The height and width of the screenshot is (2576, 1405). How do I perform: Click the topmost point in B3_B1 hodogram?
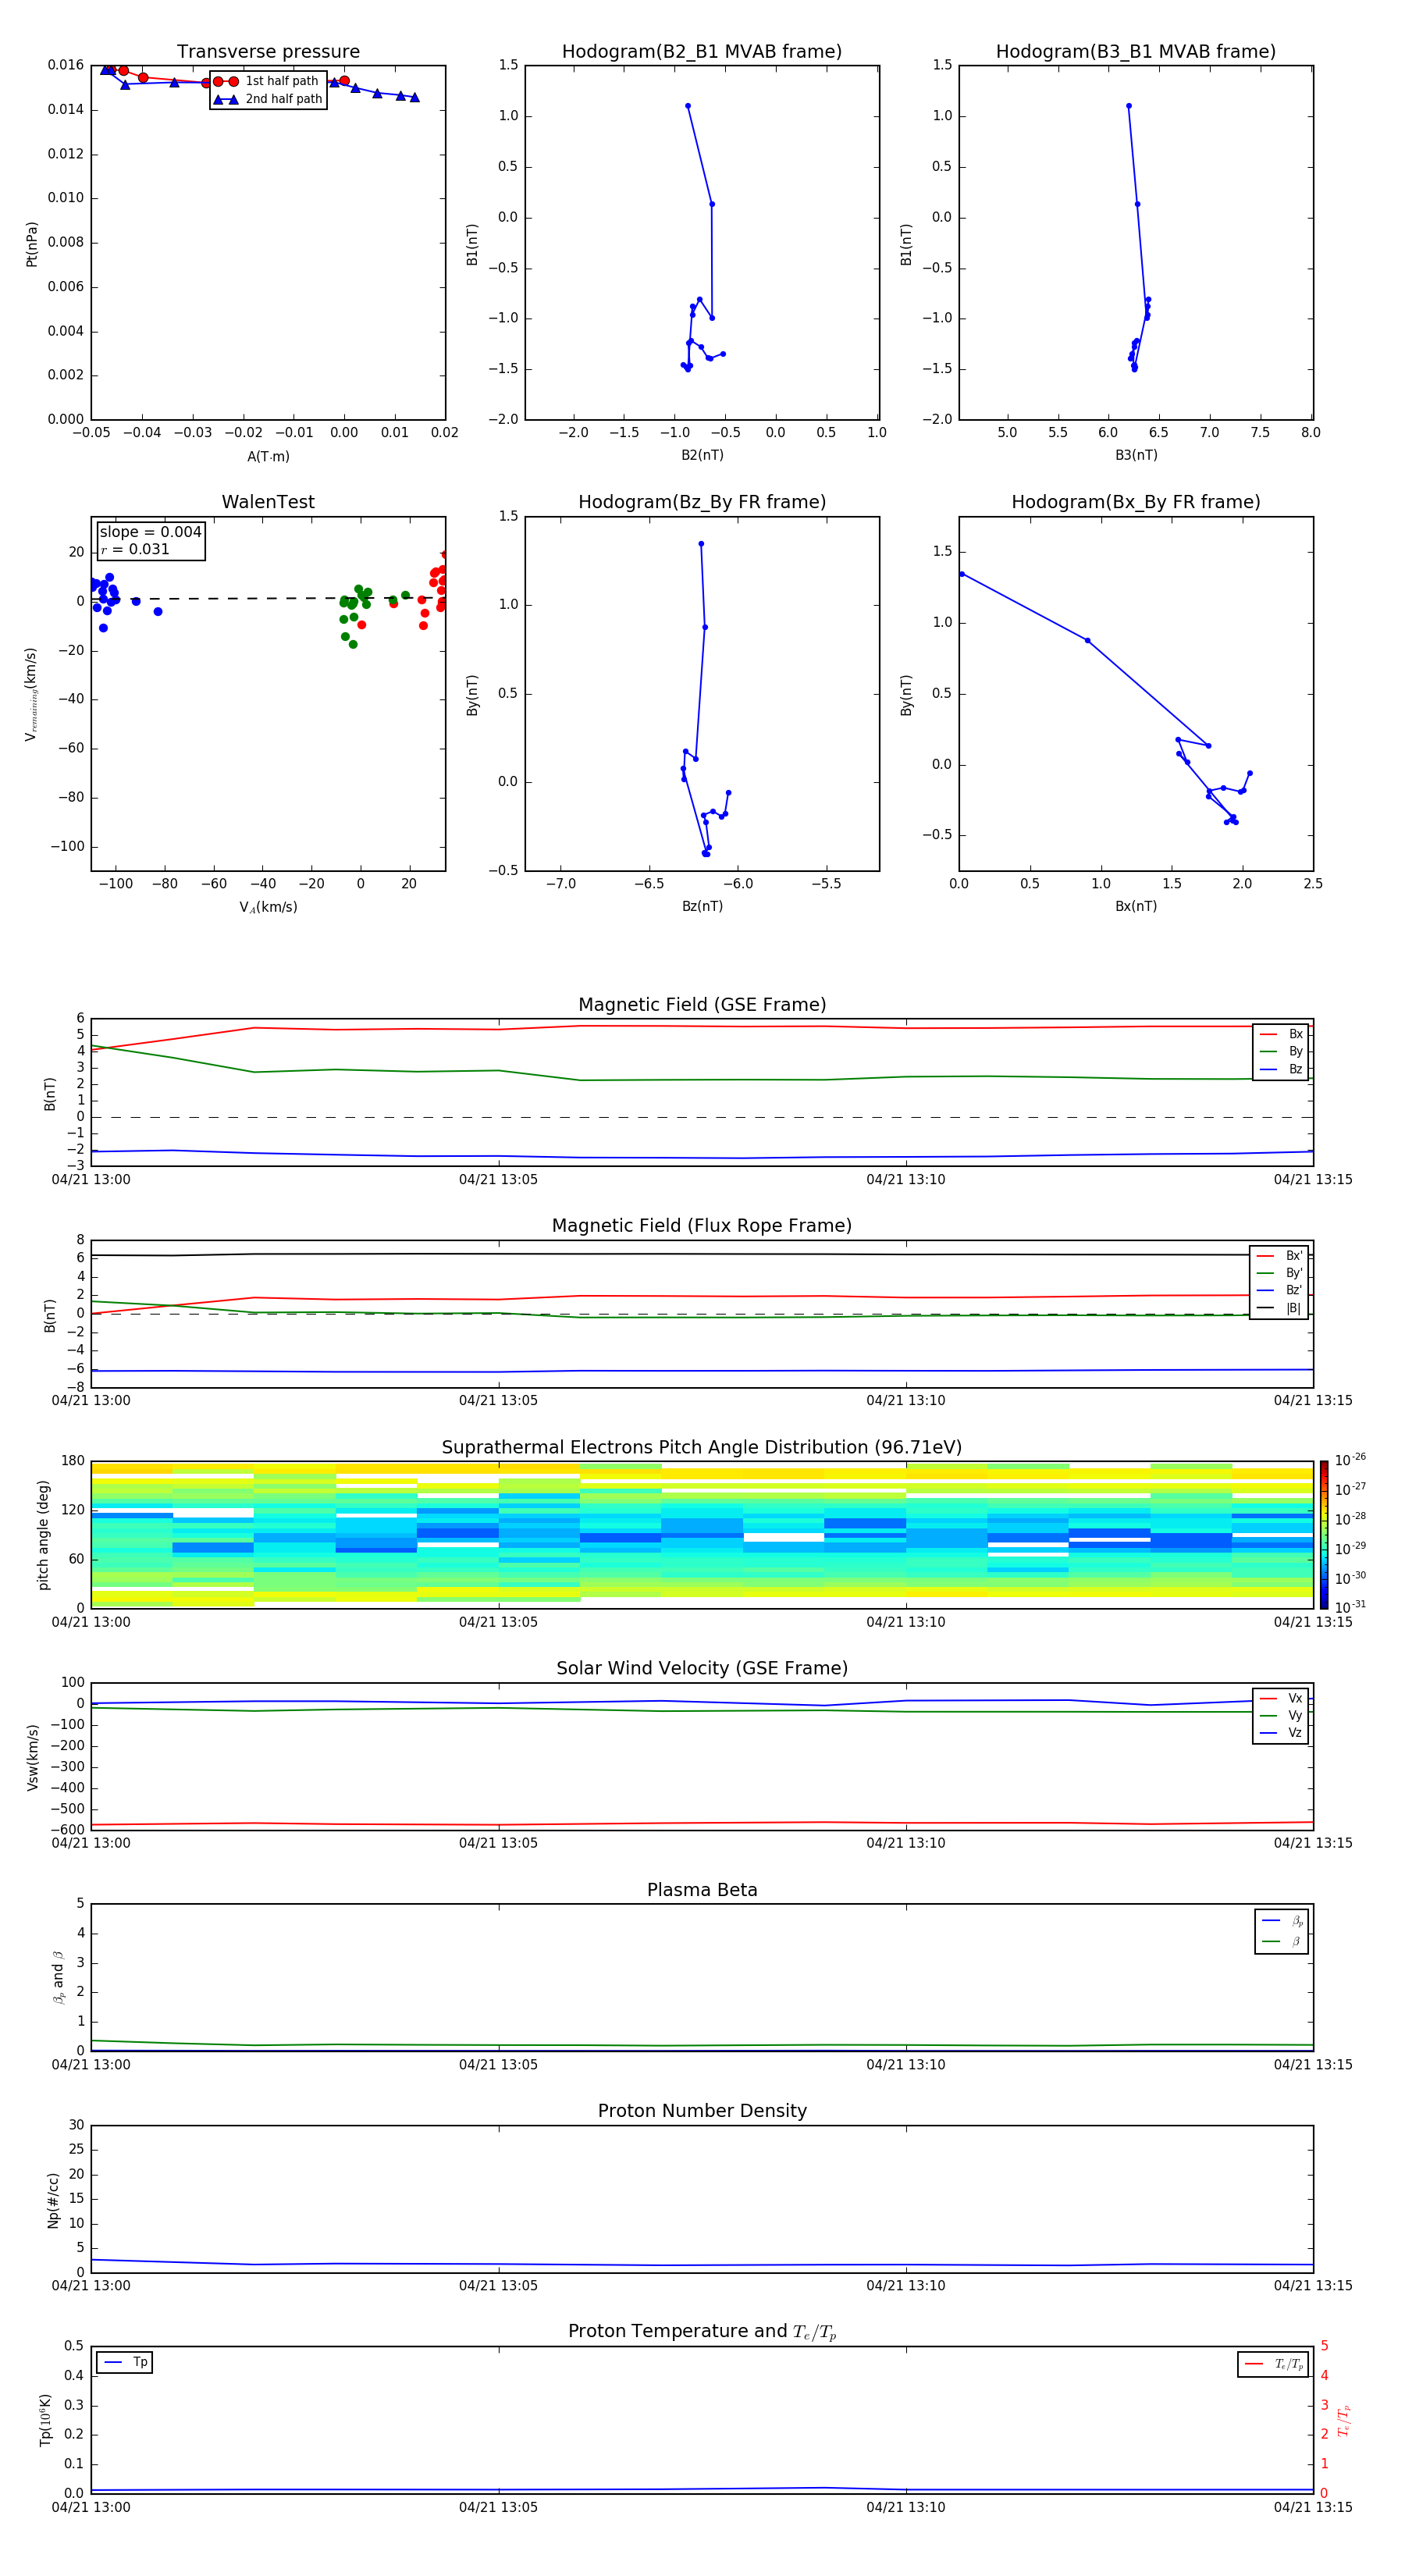1129,106
